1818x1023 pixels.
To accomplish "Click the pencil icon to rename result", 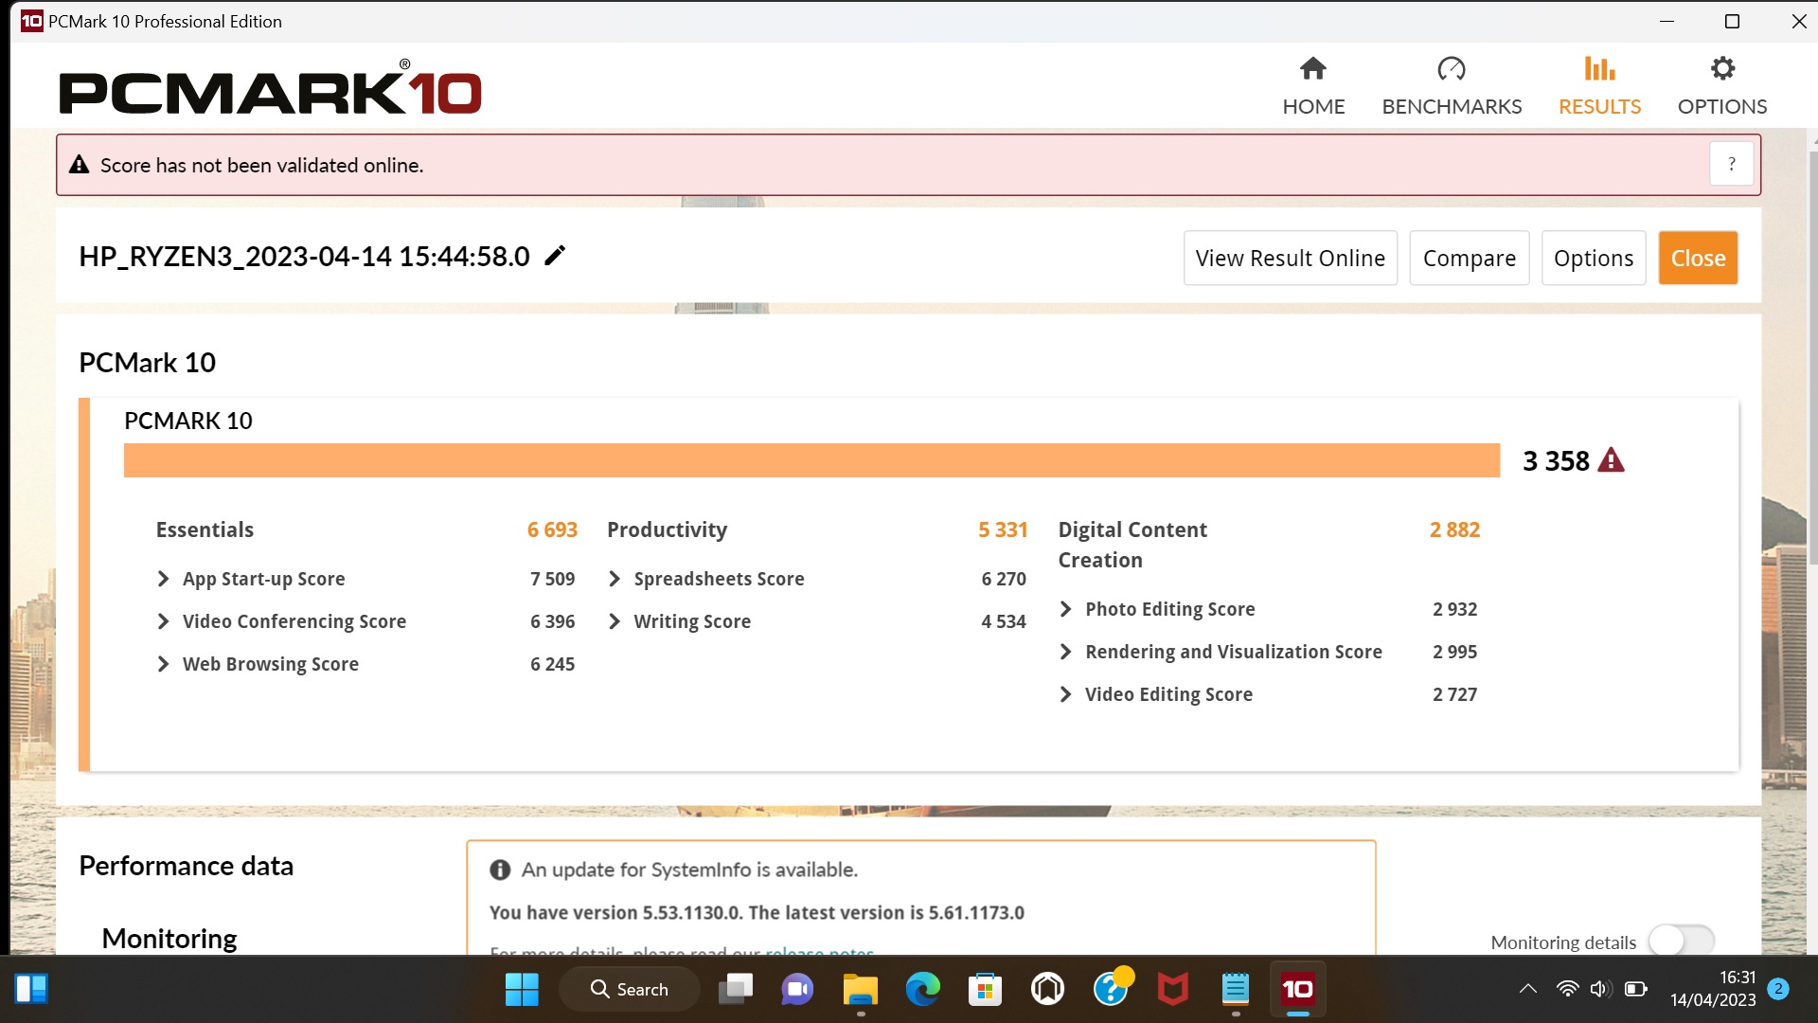I will tap(555, 256).
